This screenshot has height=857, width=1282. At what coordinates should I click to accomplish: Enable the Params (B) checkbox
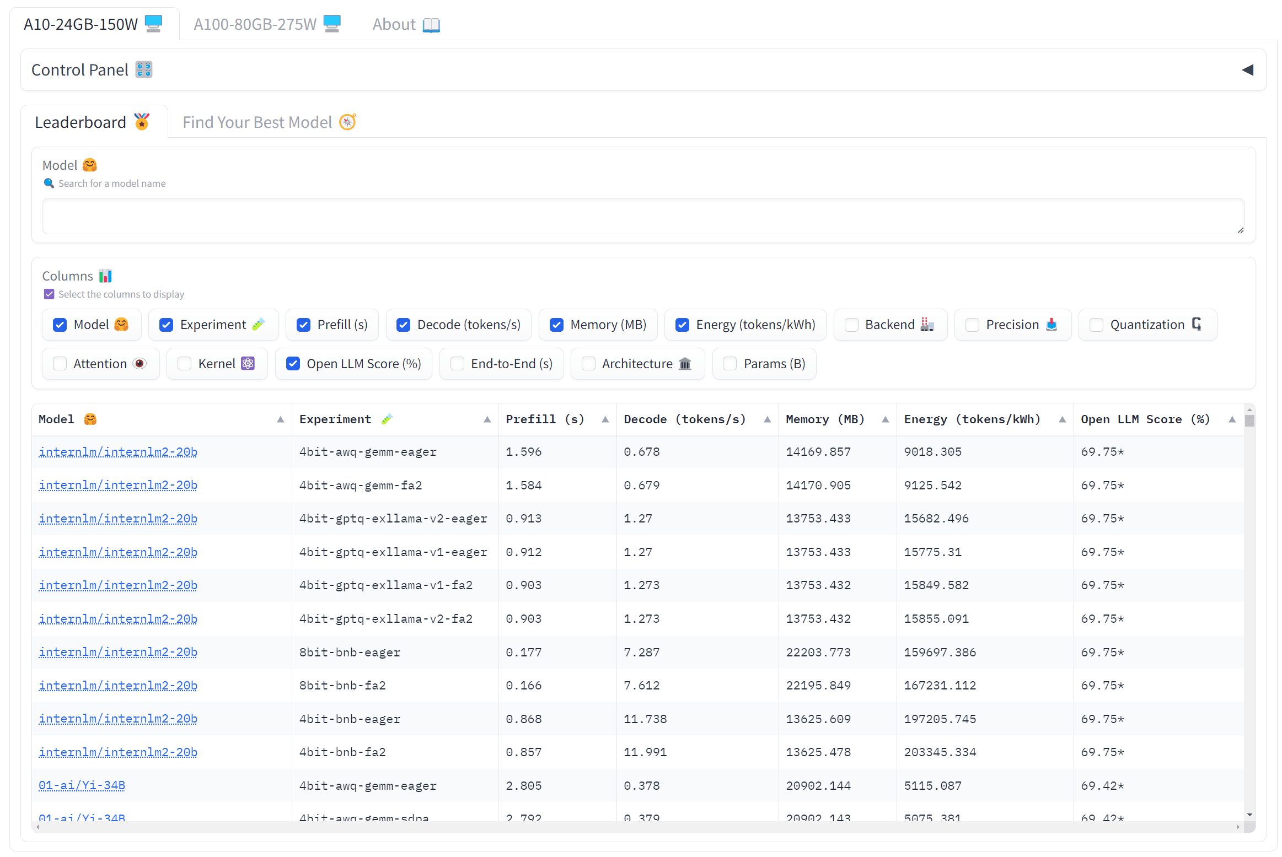click(x=729, y=363)
